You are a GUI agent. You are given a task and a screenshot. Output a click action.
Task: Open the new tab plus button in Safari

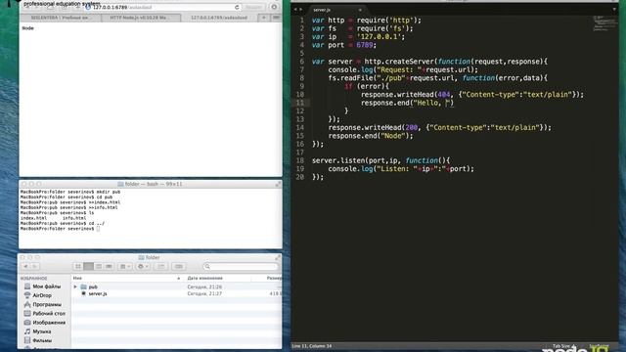263,18
